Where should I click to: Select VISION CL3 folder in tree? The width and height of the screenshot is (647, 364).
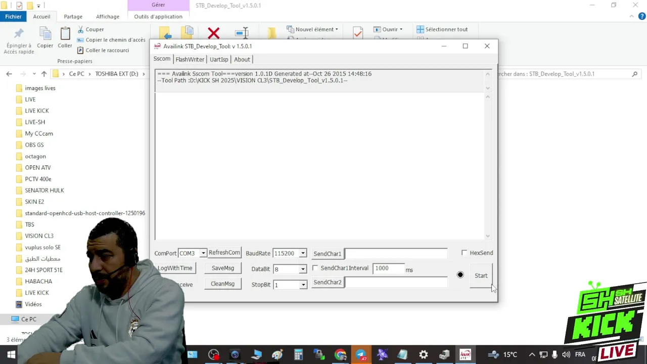coord(39,236)
